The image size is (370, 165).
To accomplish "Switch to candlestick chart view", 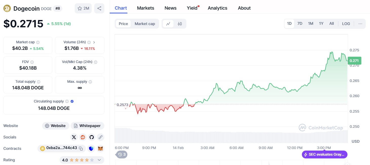I will [x=180, y=23].
